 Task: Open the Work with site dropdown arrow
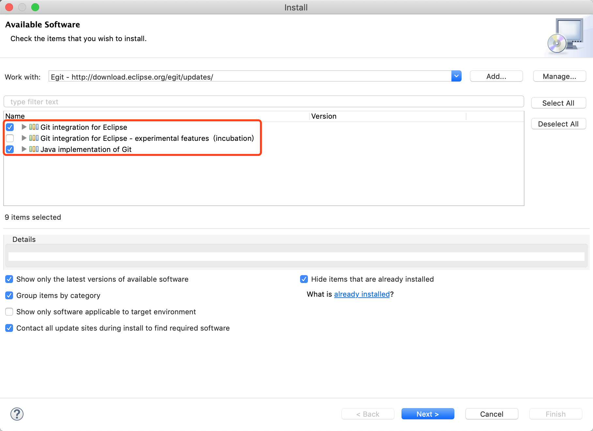click(456, 76)
